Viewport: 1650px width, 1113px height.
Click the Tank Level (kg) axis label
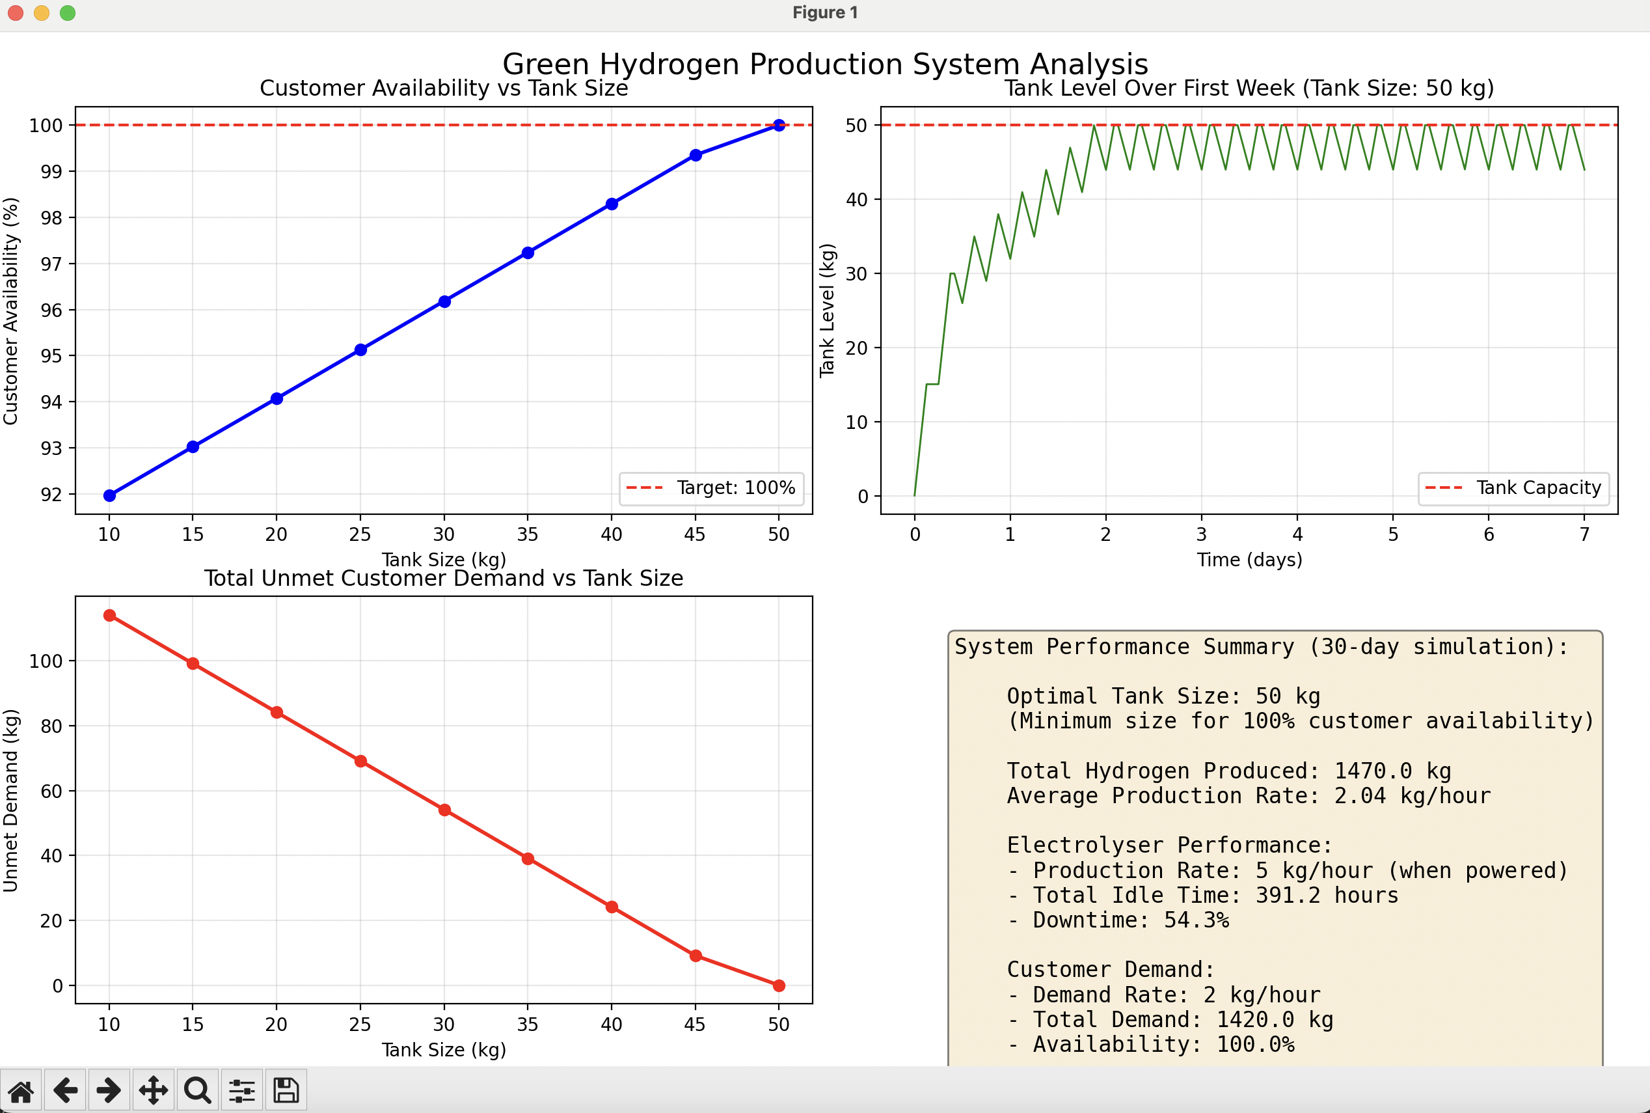[x=827, y=310]
